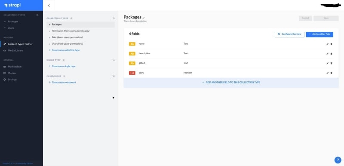Open Packages in the dark sidebar
The width and height of the screenshot is (344, 166).
(13, 22)
